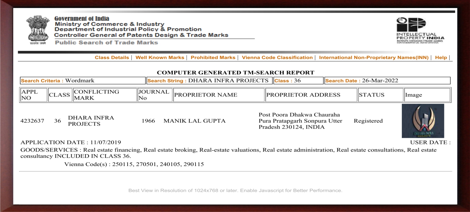Screen dimensions: 470x212
Task: Click the STATUS column header
Action: (380, 95)
